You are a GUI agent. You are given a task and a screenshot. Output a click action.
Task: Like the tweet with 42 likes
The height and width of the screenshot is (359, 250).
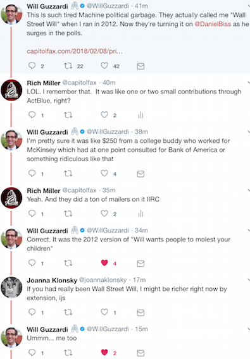coord(104,66)
